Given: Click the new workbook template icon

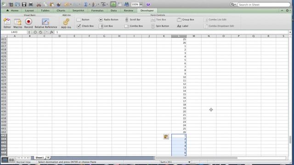Looking at the screenshot, I should point(11,5).
